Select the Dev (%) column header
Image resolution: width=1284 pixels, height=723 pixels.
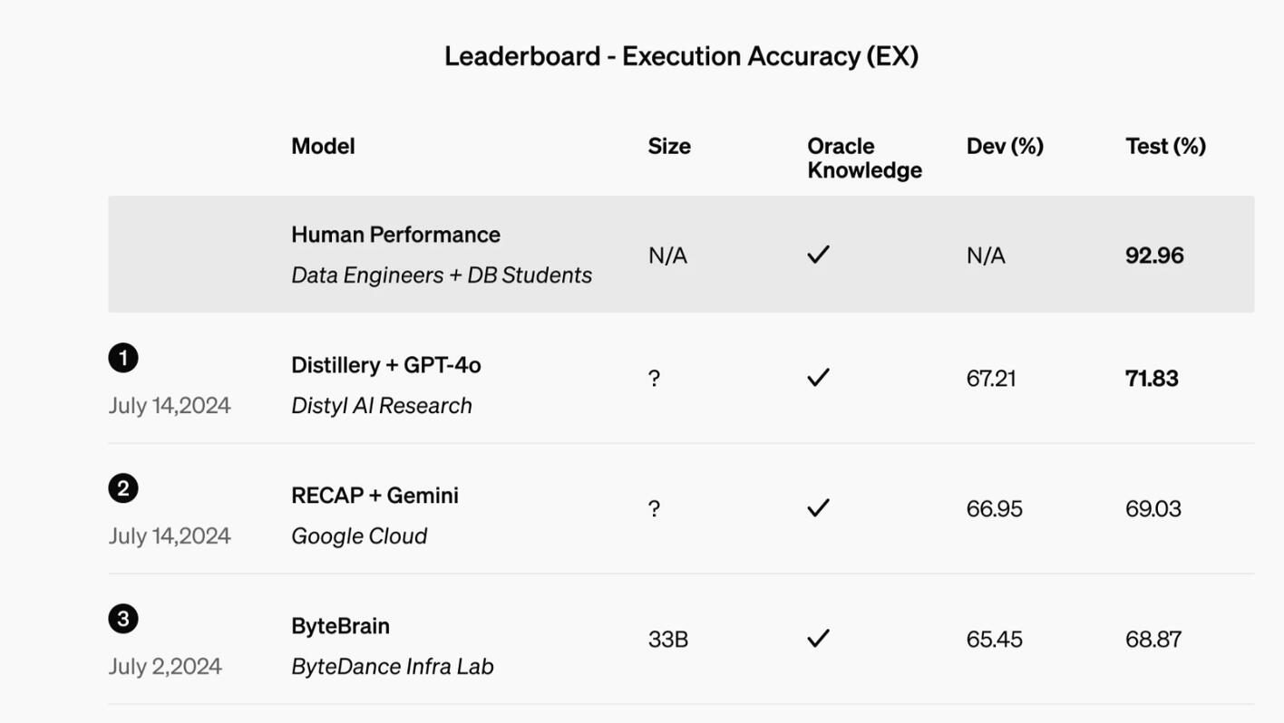(1005, 146)
